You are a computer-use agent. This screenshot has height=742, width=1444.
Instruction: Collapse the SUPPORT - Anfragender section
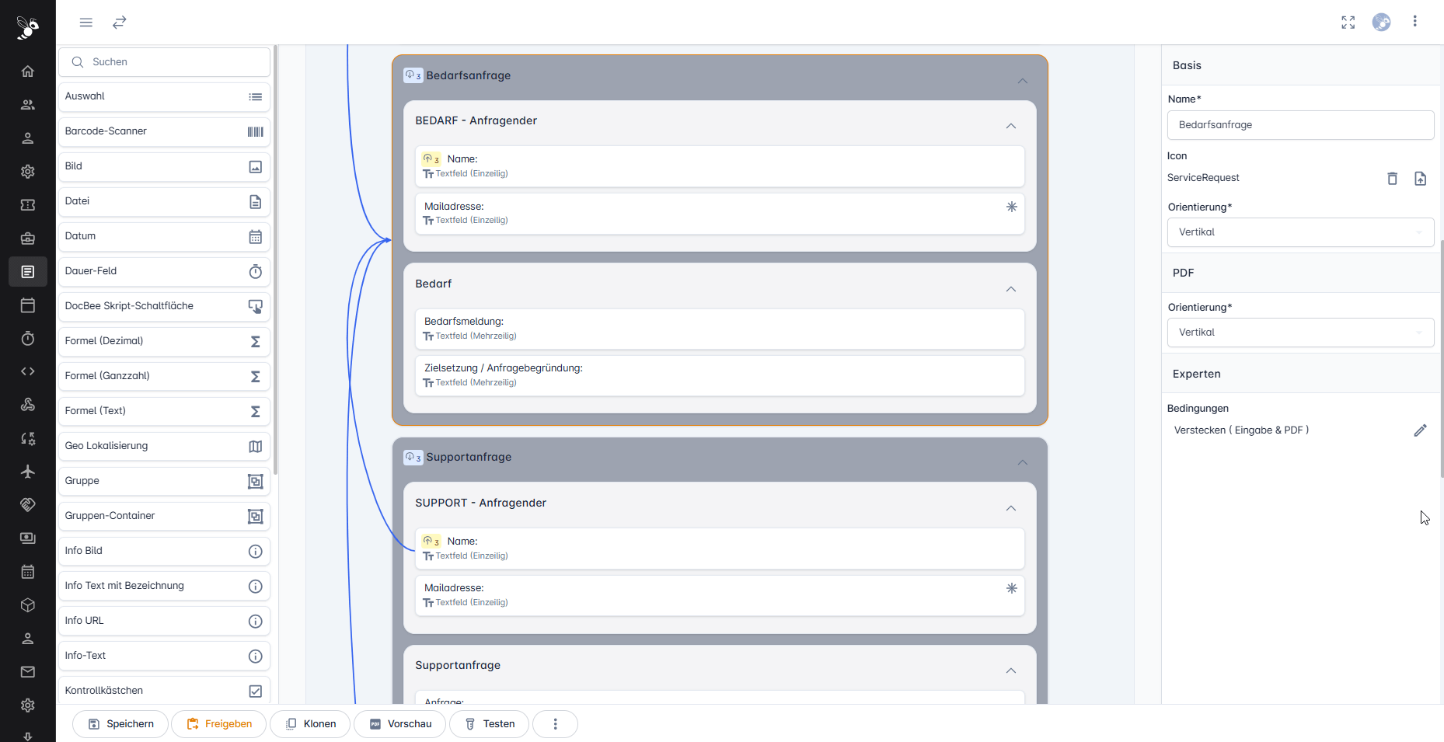pos(1011,508)
